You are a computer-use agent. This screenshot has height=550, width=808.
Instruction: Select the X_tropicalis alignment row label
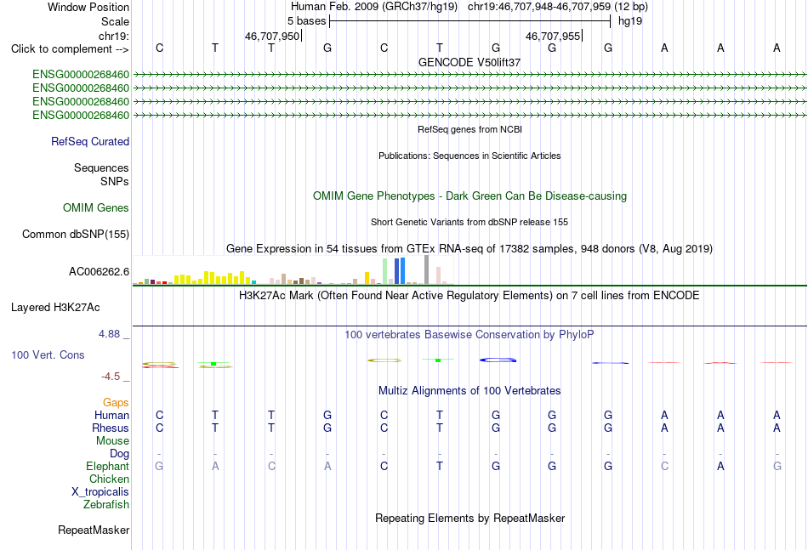click(100, 492)
